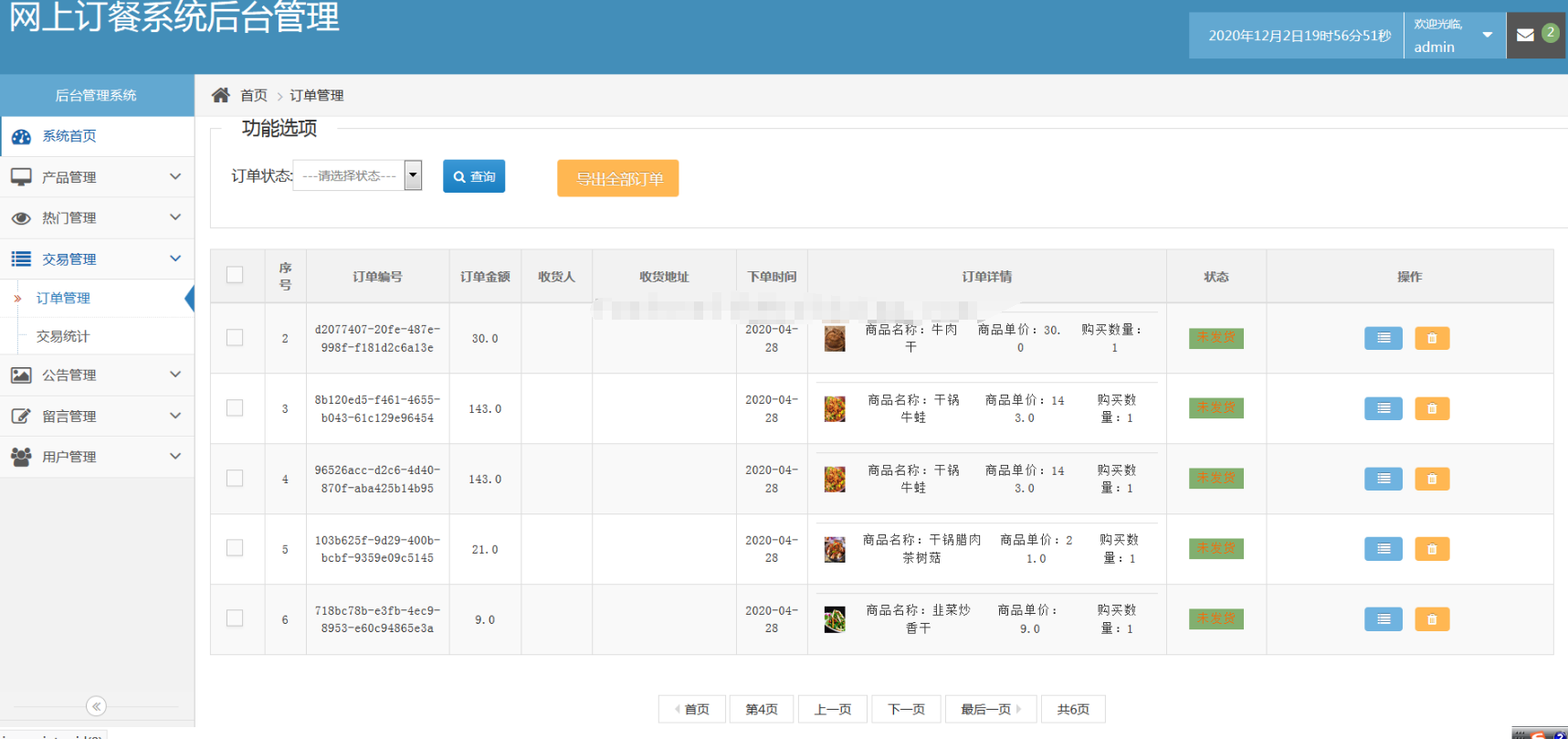Jump to 最后一页 last page
Screen dimensions: 1568x739
tap(991, 709)
